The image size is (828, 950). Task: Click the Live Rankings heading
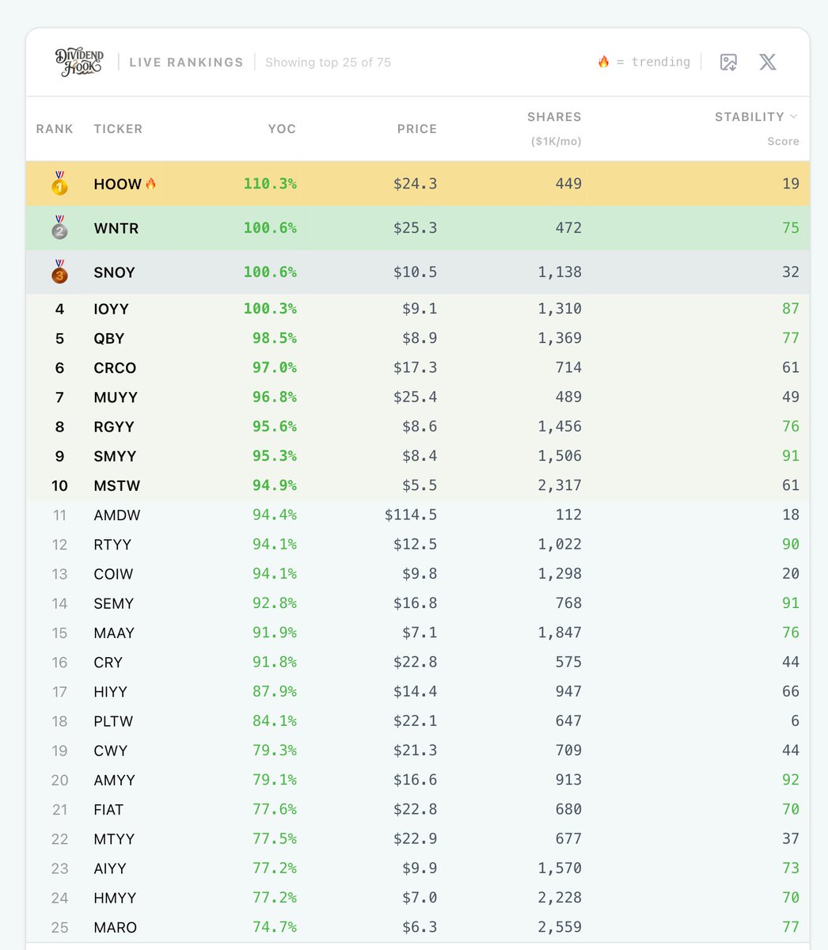186,63
